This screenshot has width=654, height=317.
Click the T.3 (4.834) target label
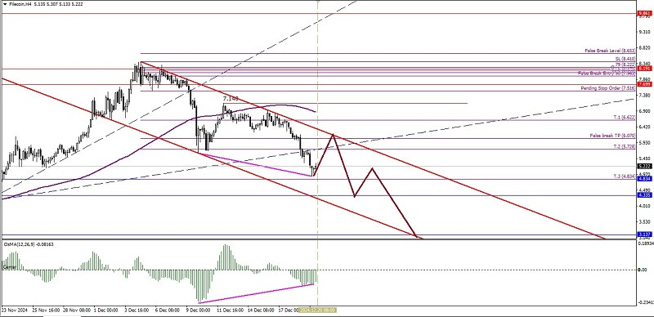point(625,176)
